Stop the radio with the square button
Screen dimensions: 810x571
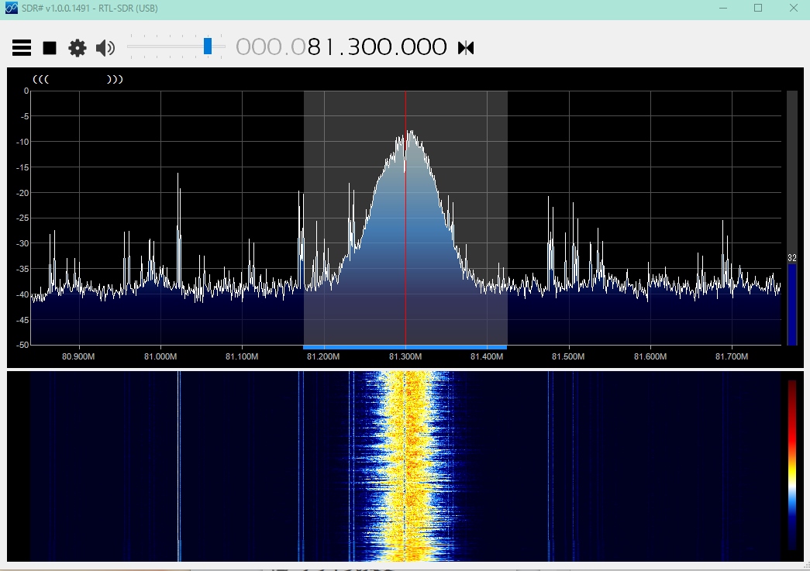[x=50, y=48]
